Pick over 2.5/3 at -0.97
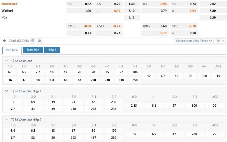The image size is (227, 142). [x=109, y=26]
